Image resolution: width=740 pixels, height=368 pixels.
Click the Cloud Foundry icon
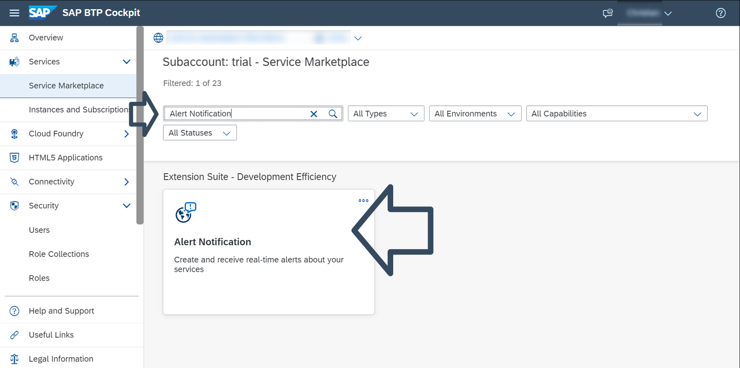(x=14, y=134)
